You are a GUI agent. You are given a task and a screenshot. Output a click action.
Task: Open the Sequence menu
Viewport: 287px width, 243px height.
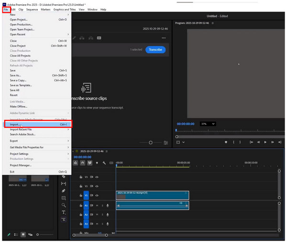pos(32,10)
